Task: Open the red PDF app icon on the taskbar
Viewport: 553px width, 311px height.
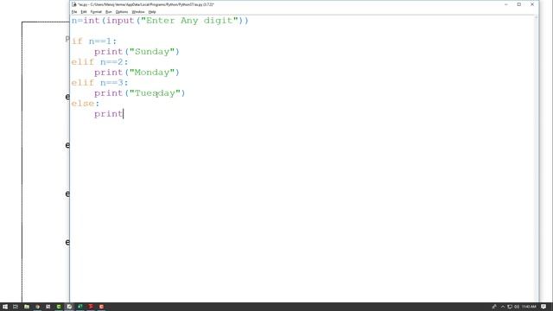Action: tap(91, 307)
